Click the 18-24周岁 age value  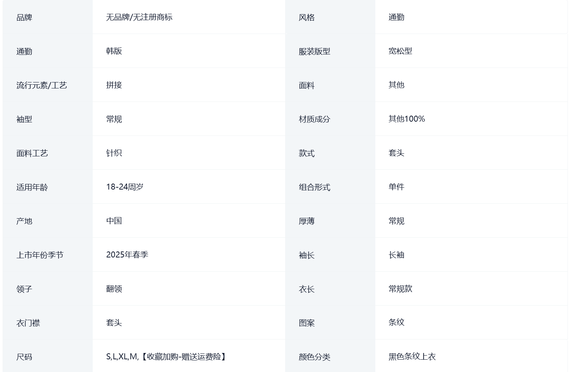pos(125,187)
